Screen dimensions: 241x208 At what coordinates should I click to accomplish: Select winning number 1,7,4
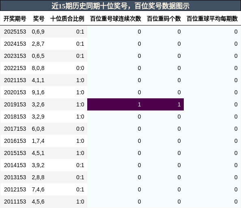point(38,141)
